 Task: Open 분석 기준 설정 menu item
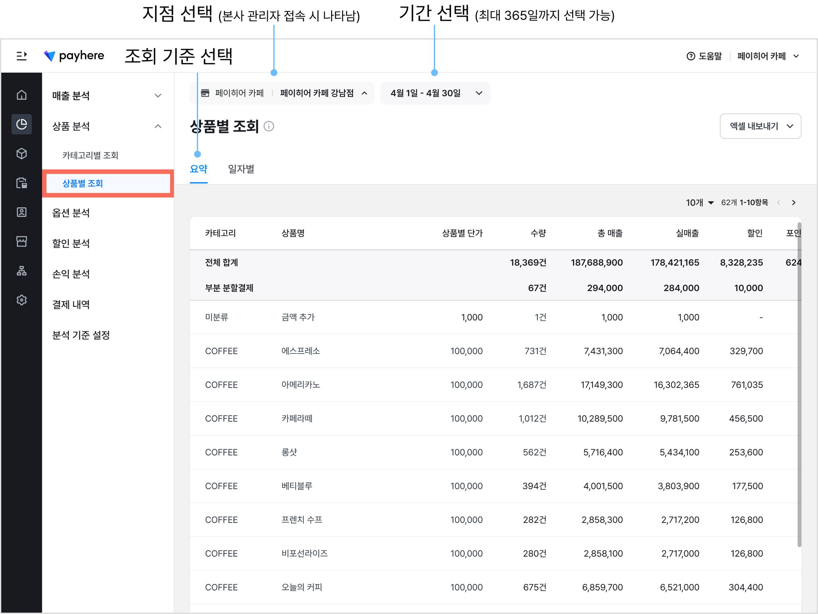pyautogui.click(x=81, y=335)
